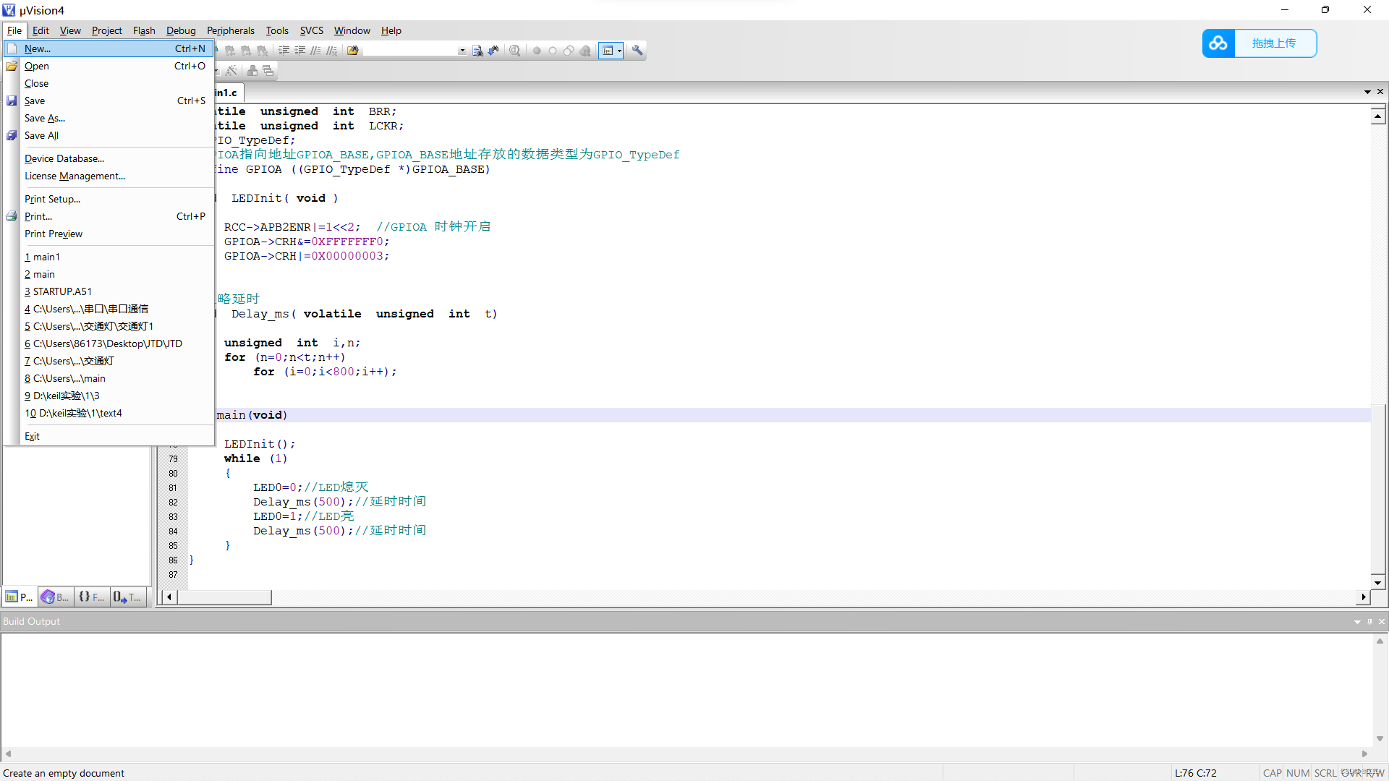This screenshot has width=1389, height=781.
Task: Click the Insert/Remove Breakpoint circle icon
Action: click(537, 51)
